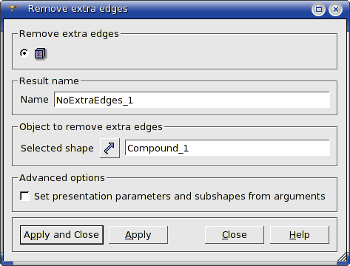Click the Apply button

point(138,235)
